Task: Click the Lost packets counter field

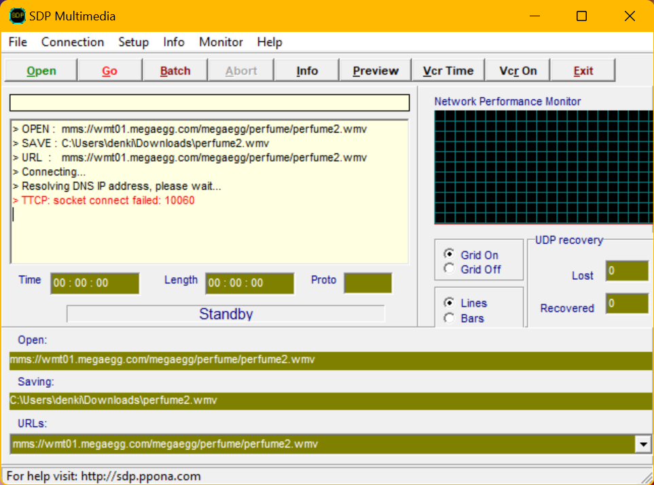Action: [626, 271]
